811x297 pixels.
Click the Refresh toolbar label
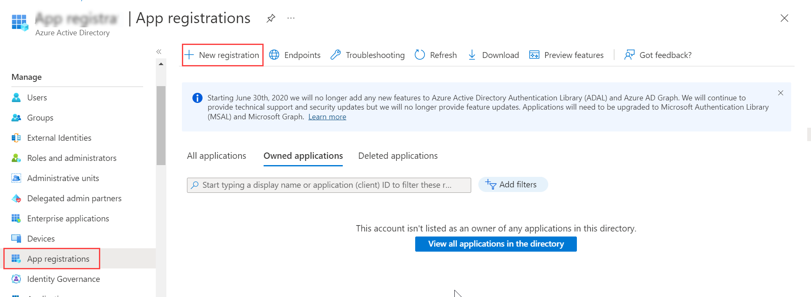pos(443,55)
